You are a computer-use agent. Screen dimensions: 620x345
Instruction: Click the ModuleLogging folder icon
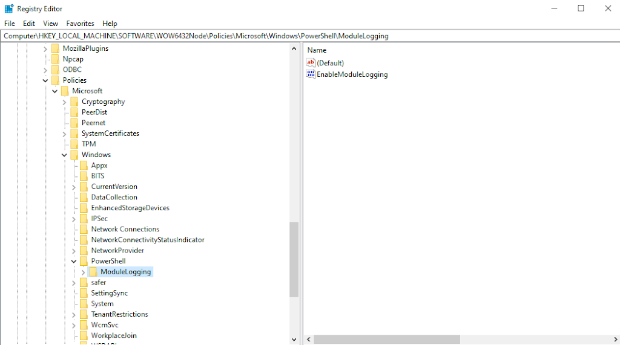coord(93,272)
